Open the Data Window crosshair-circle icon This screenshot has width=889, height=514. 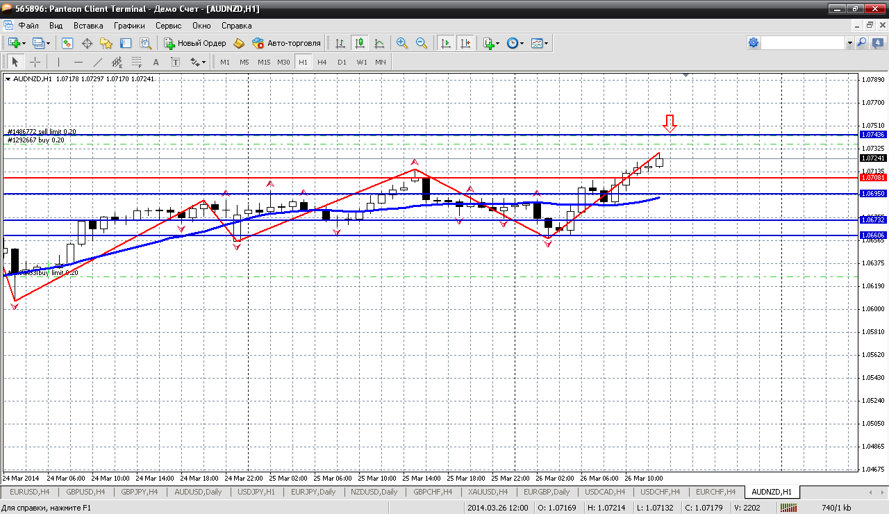point(88,43)
